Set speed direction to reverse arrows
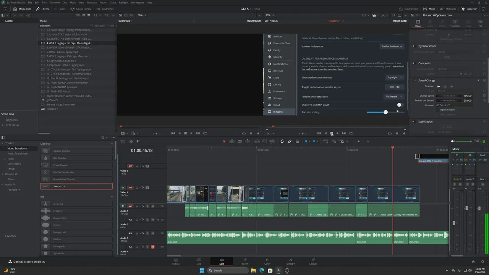Viewport: 489px width, 275px height. pyautogui.click(x=445, y=86)
